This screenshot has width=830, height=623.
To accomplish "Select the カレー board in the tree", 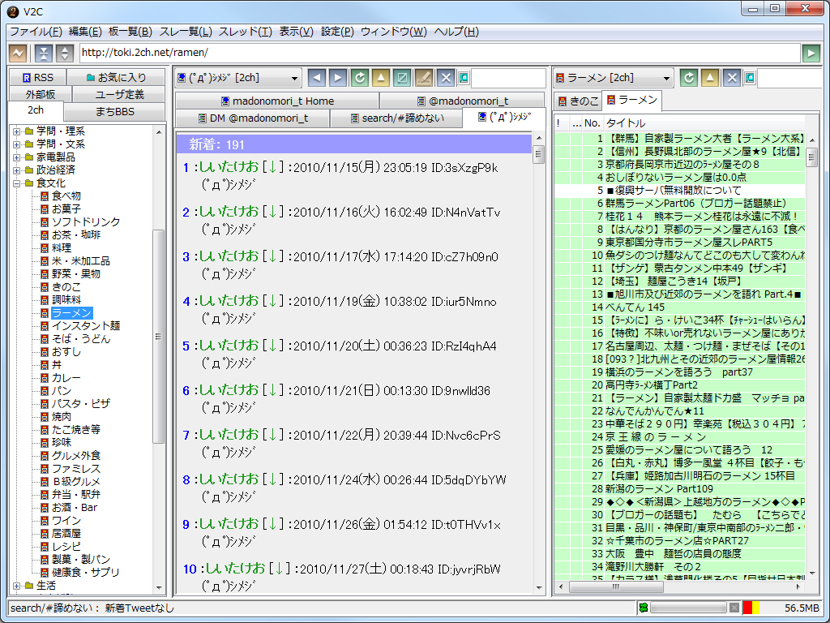I will [66, 378].
